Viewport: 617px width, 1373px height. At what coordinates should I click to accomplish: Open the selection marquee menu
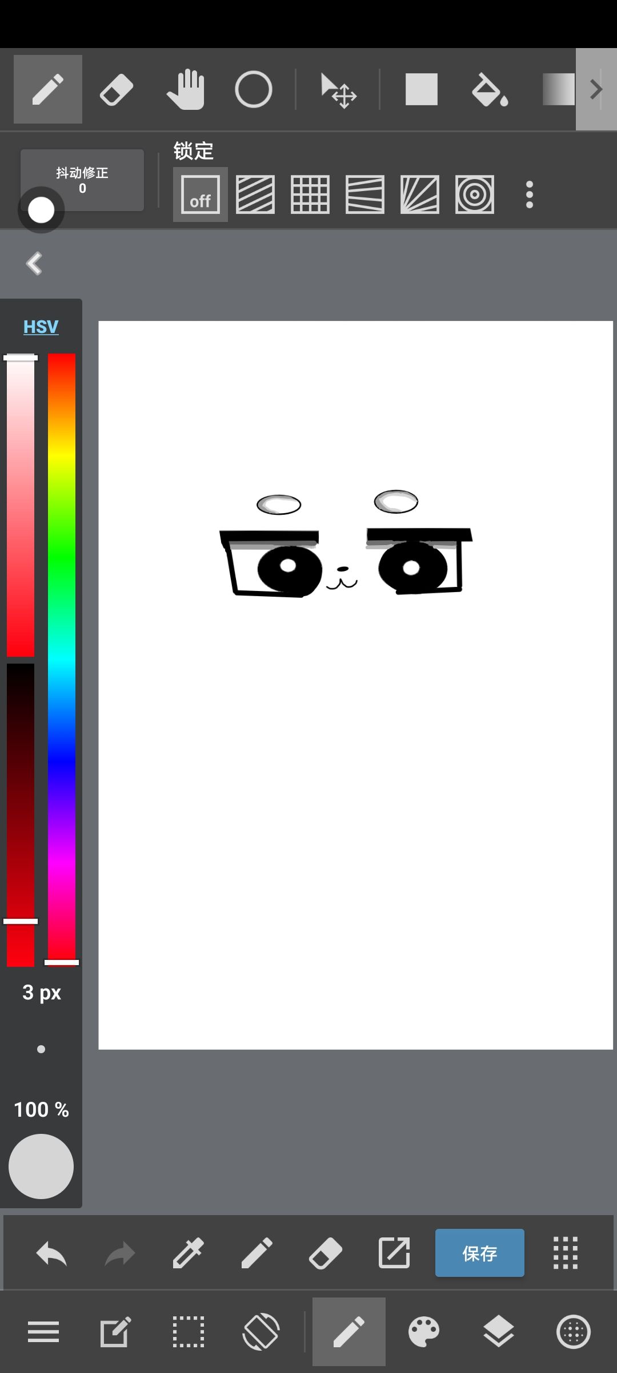click(189, 1332)
